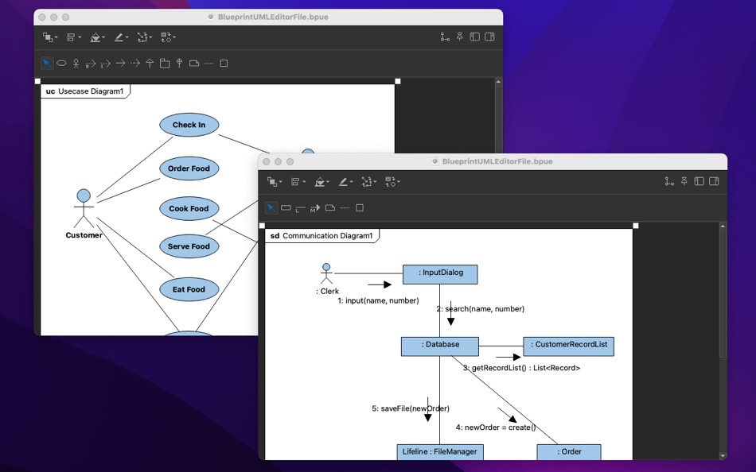Image resolution: width=756 pixels, height=472 pixels.
Task: Toggle right sidebar panel in Communication window
Action: pos(714,181)
